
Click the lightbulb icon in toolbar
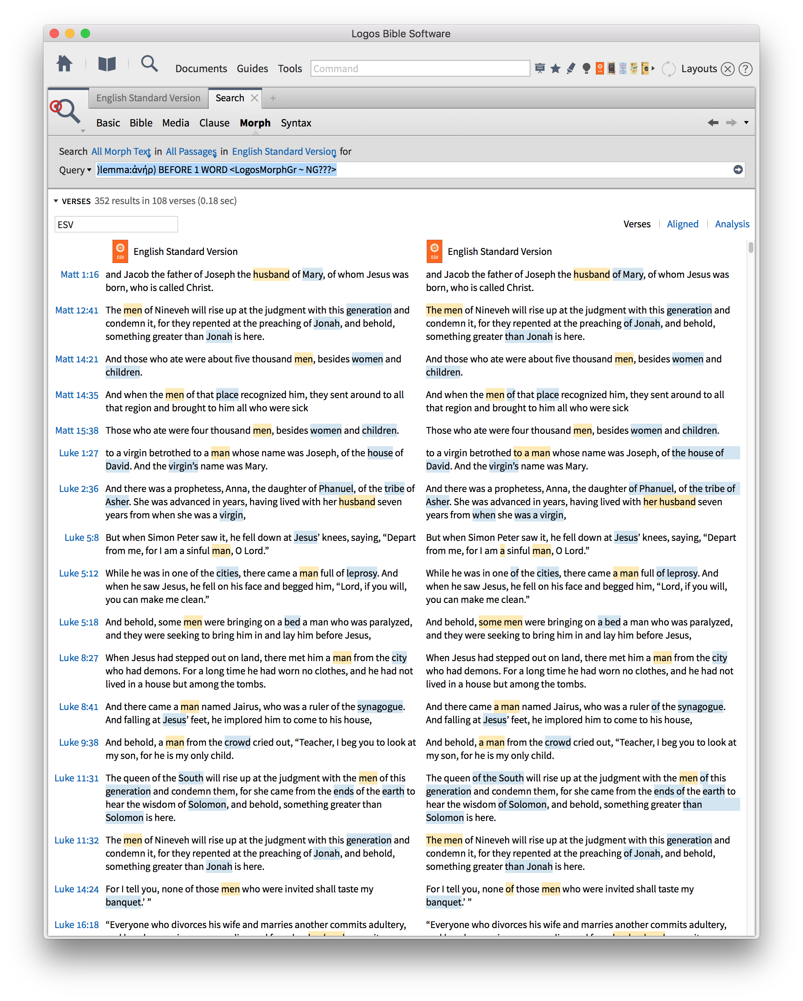click(586, 69)
